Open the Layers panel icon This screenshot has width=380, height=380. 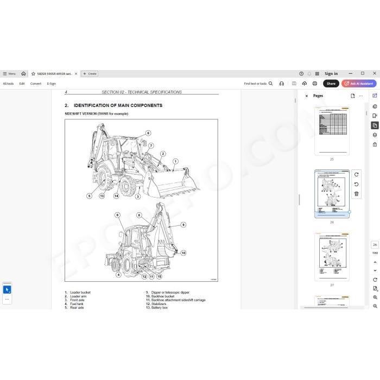pos(375,135)
